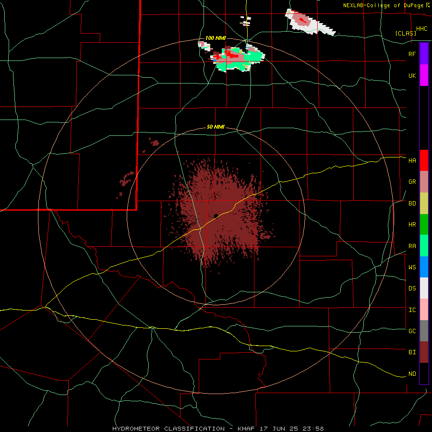Click the DS legend label
This screenshot has width=432, height=432.
click(412, 288)
